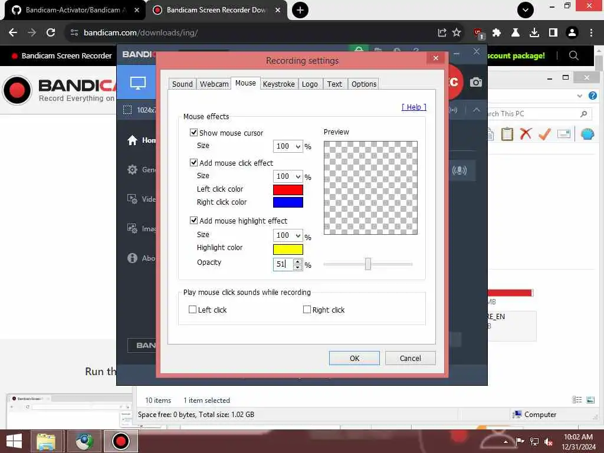This screenshot has width=604, height=453.
Task: Click the Opacity value field
Action: pos(283,264)
